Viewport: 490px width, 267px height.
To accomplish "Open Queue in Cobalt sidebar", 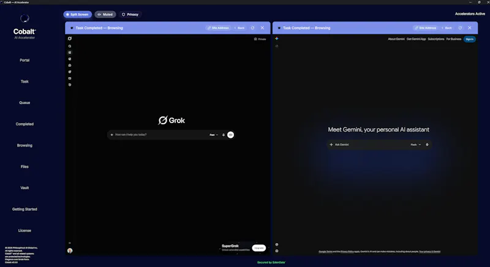I will coord(24,102).
